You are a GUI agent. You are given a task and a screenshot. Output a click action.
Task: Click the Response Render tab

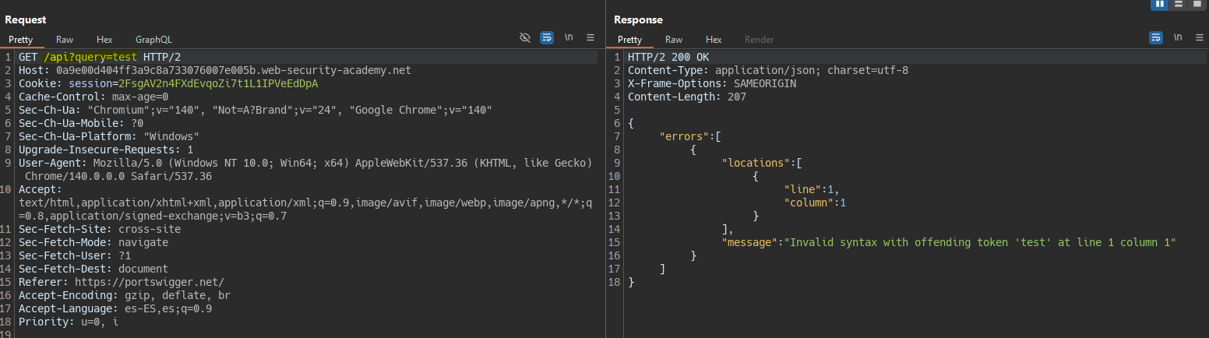759,39
